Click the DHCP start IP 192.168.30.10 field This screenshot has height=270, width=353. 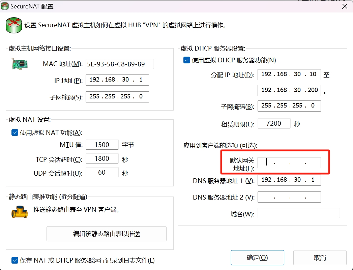click(289, 74)
